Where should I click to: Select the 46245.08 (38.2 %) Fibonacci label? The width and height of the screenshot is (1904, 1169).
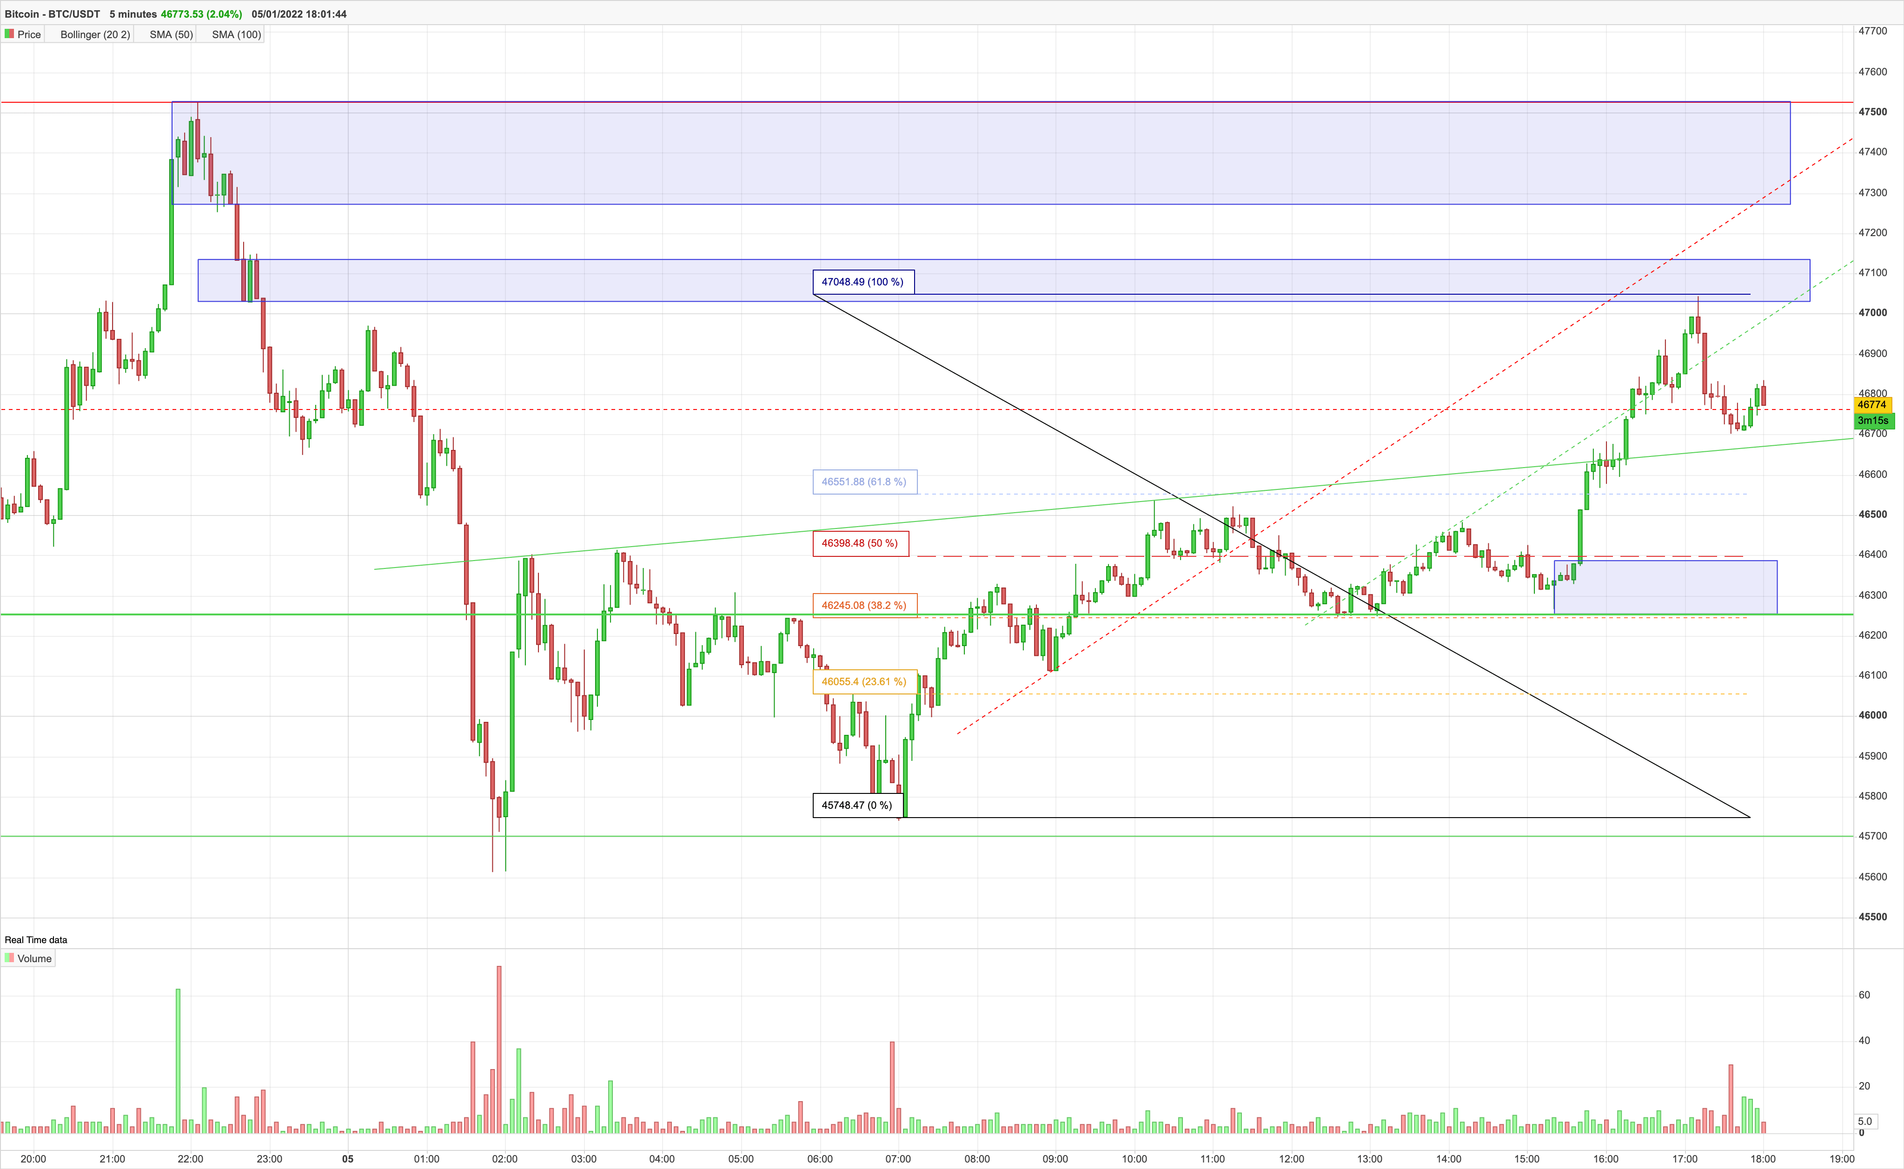(865, 605)
